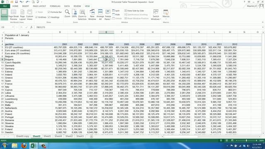The height and width of the screenshot is (149, 265).
Task: Click row 9 header
Action: point(2,60)
